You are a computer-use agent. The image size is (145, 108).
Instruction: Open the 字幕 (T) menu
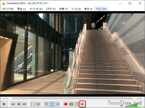pyautogui.click(x=63, y=9)
